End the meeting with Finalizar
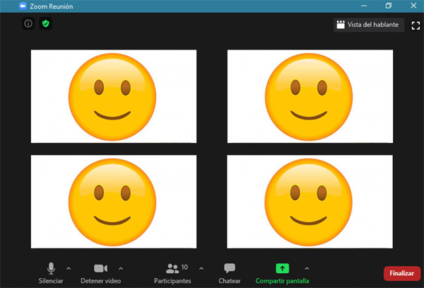Image resolution: width=424 pixels, height=288 pixels. pos(402,273)
